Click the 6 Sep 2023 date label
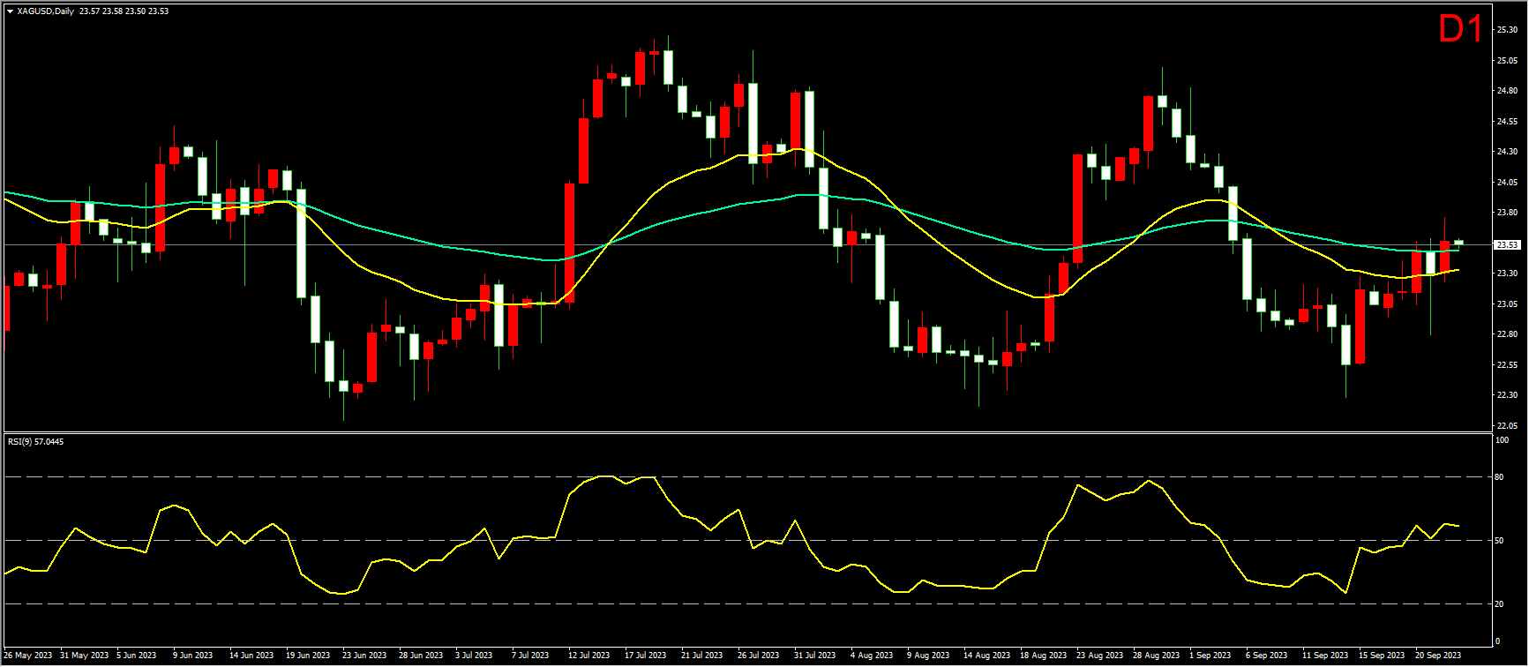The height and width of the screenshot is (667, 1529). [1267, 656]
